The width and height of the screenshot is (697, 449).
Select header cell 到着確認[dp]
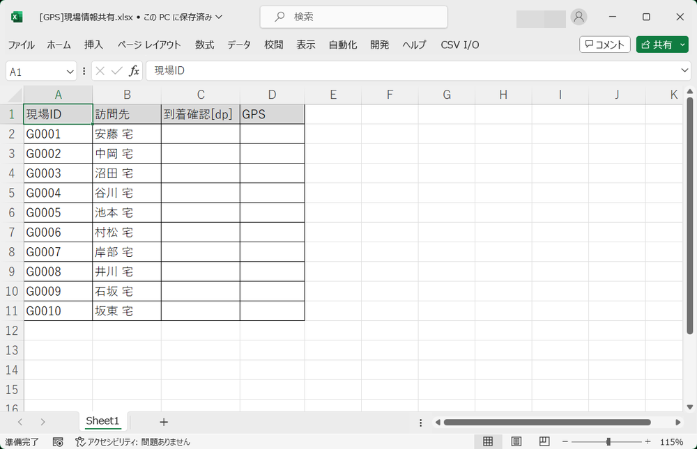[x=201, y=114]
